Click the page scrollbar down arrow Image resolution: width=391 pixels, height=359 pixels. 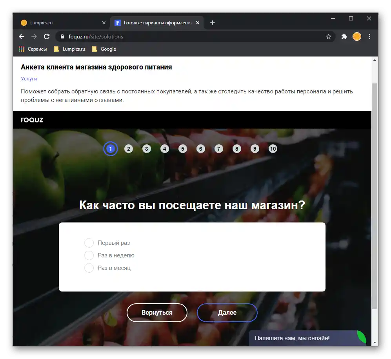pyautogui.click(x=375, y=343)
